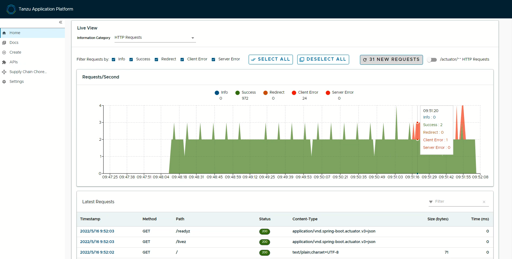Click the DESELECT ALL button

[x=323, y=59]
